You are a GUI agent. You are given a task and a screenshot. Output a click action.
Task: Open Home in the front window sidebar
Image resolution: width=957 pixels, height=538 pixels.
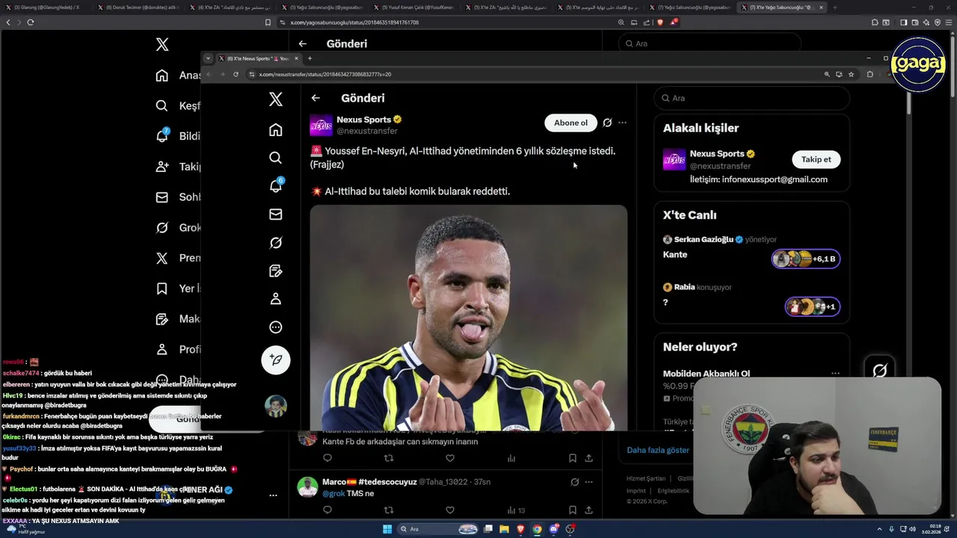[276, 130]
